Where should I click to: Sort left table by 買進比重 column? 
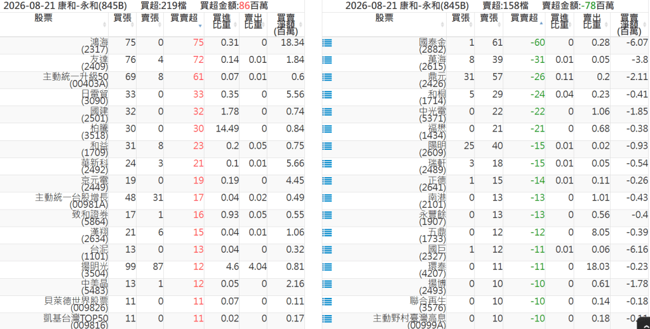[x=222, y=24]
